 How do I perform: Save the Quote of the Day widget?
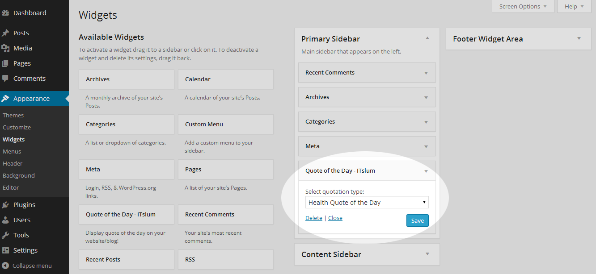(417, 220)
